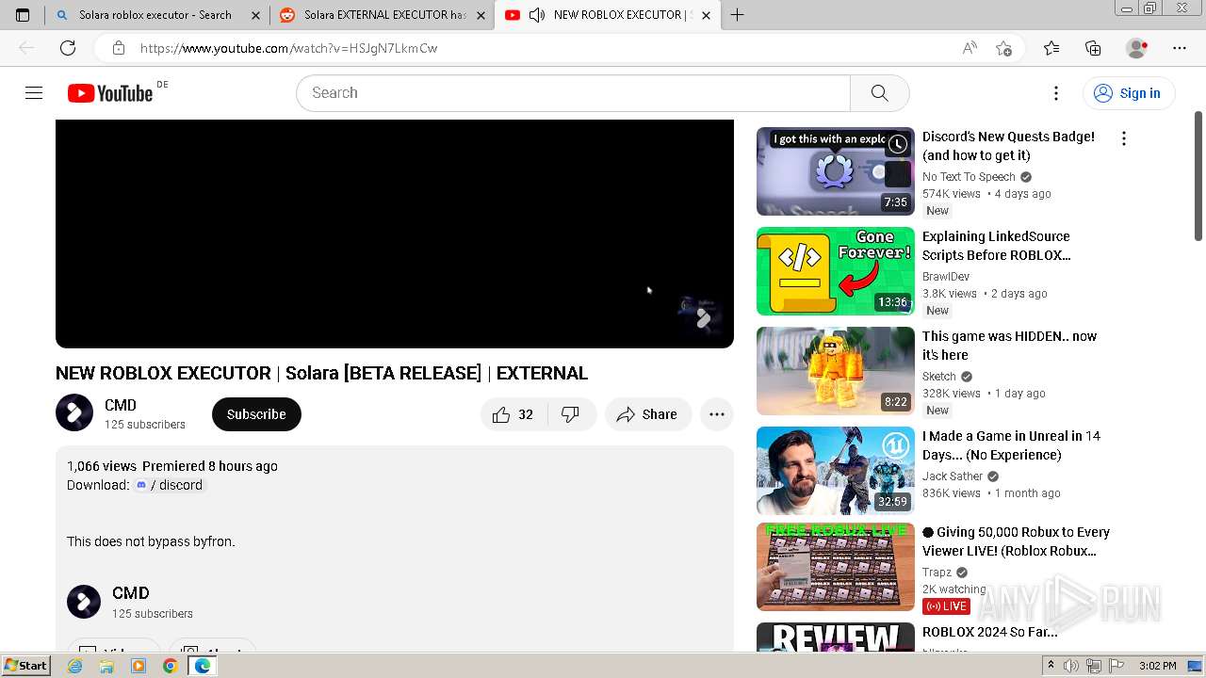
Task: Open the discord download link
Action: pos(169,485)
